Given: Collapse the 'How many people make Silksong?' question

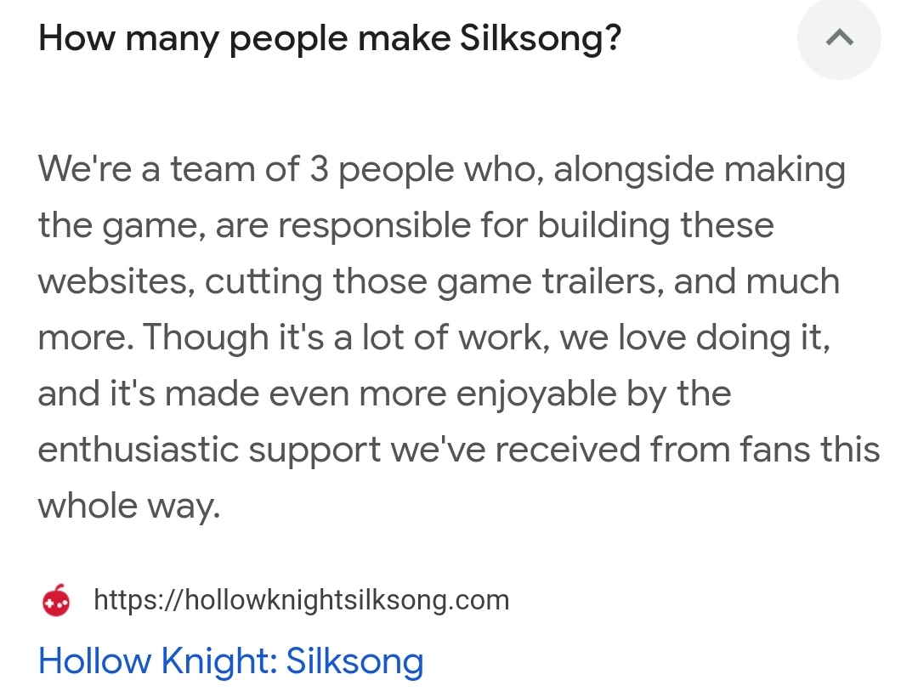Looking at the screenshot, I should click(x=330, y=38).
